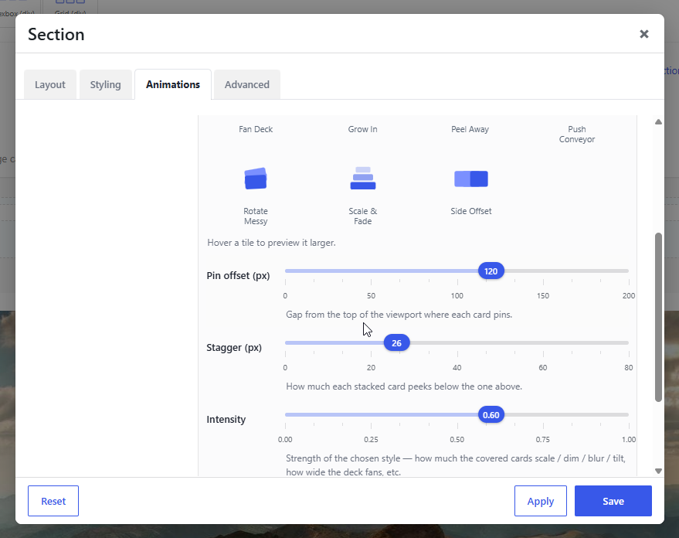The image size is (679, 538).
Task: Click the vertical scrollbar thumb
Action: [658, 317]
